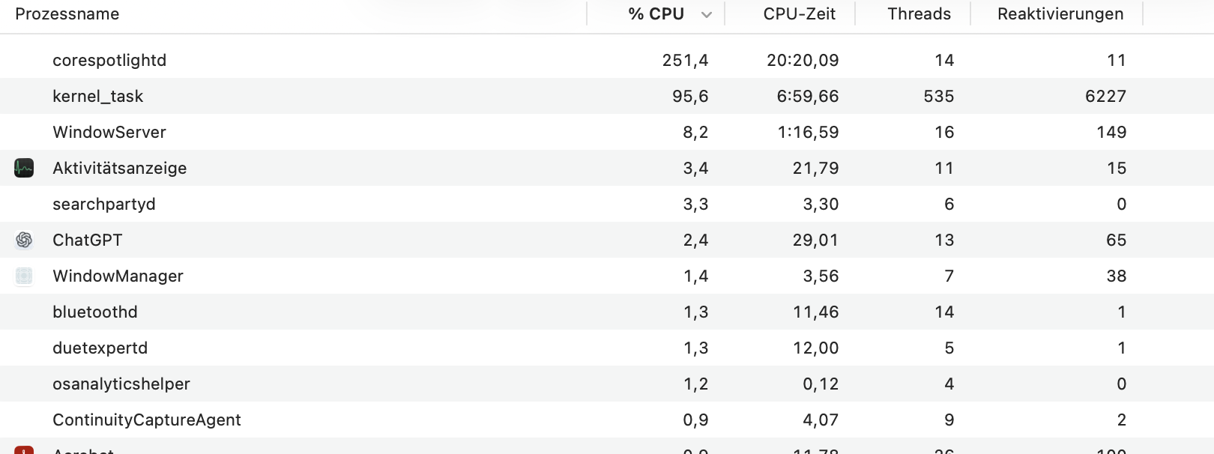This screenshot has height=454, width=1214.
Task: Sort by Reaktivierungen column header
Action: tap(1060, 14)
